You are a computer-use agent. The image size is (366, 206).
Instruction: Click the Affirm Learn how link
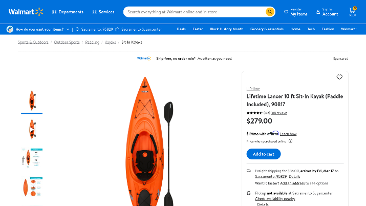click(288, 134)
